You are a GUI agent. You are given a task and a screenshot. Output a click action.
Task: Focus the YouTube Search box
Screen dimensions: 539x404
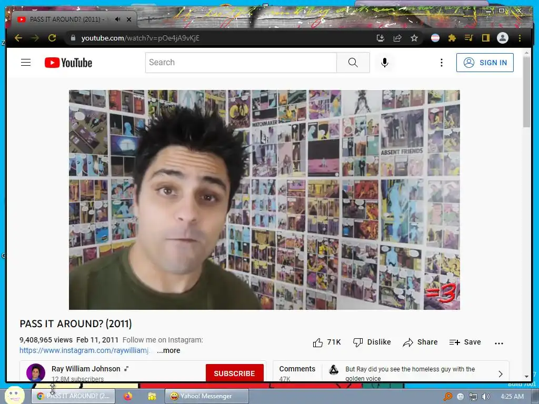pos(241,63)
